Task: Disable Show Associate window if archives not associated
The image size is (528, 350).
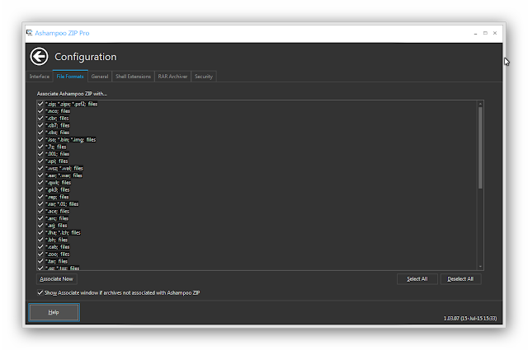Action: click(x=40, y=292)
